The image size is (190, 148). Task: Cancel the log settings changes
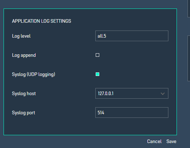[x=154, y=142]
